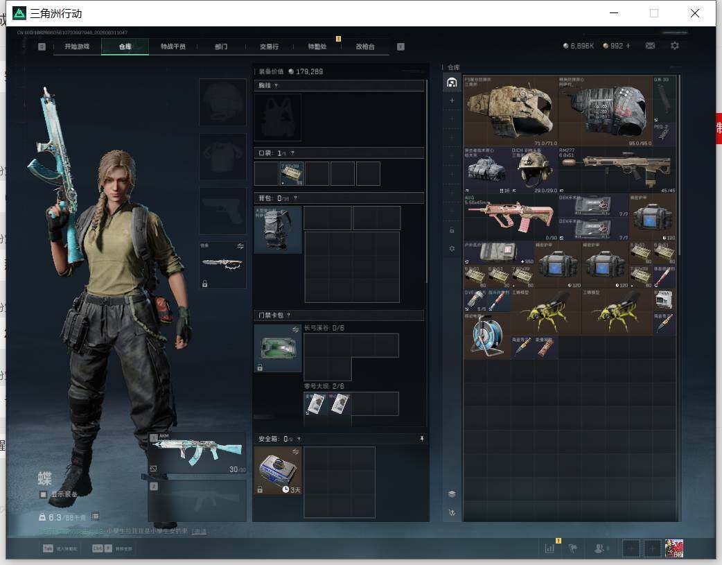Invite teammate using second plus slot
The height and width of the screenshot is (565, 722).
point(652,548)
